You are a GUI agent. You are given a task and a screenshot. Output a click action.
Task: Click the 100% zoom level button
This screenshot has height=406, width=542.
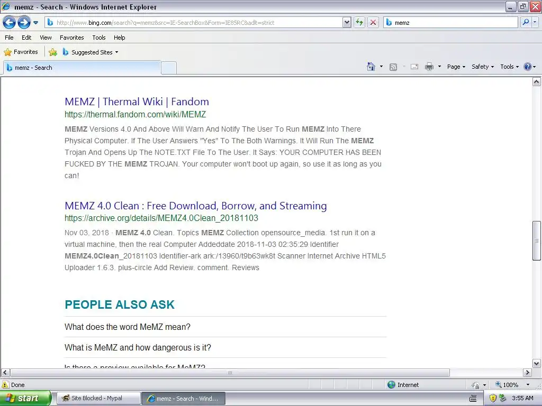(507, 385)
